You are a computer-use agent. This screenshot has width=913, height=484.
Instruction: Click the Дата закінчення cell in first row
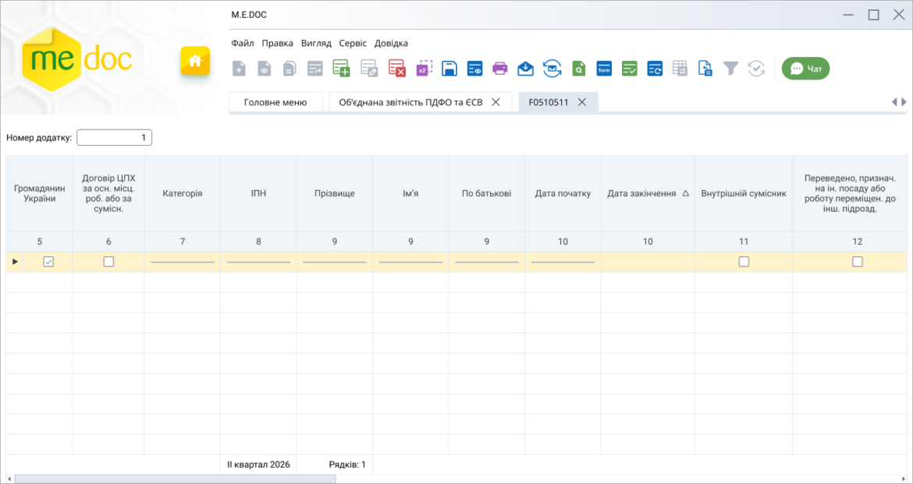[648, 262]
